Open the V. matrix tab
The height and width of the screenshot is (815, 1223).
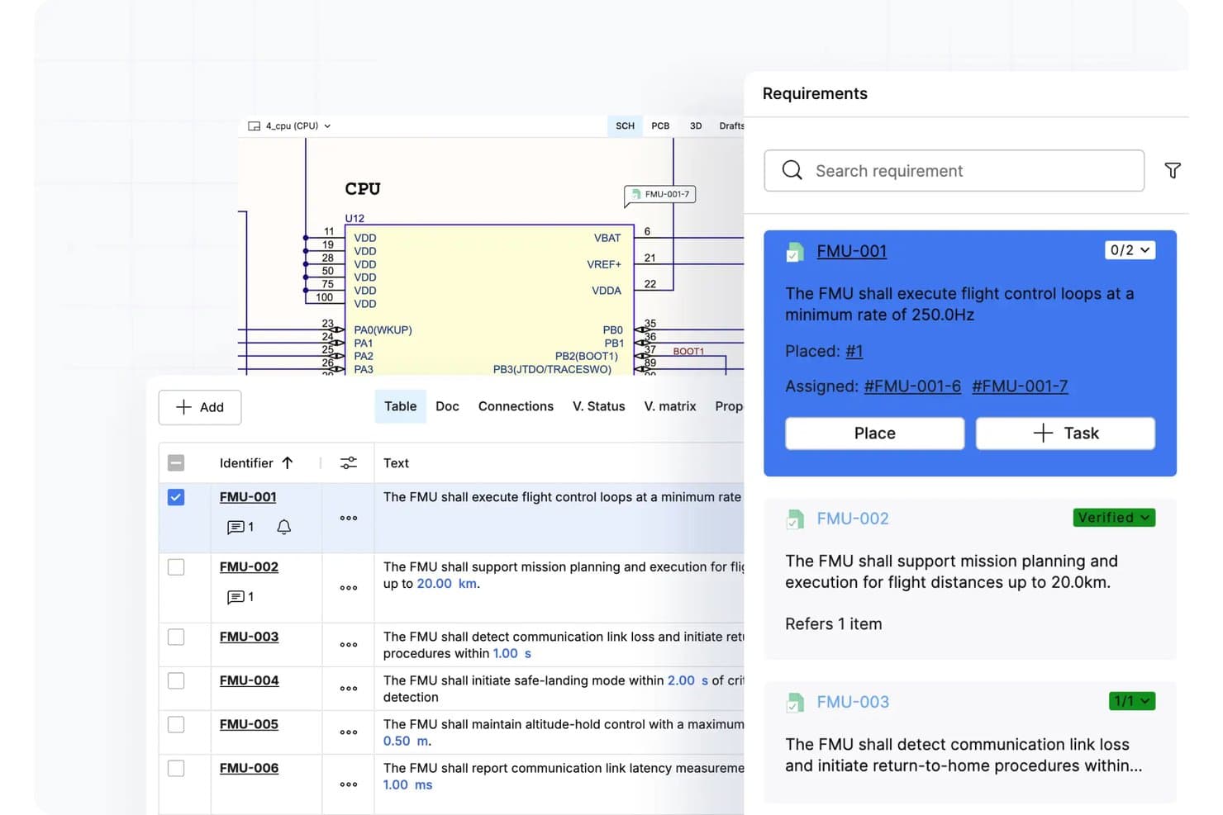pyautogui.click(x=670, y=407)
